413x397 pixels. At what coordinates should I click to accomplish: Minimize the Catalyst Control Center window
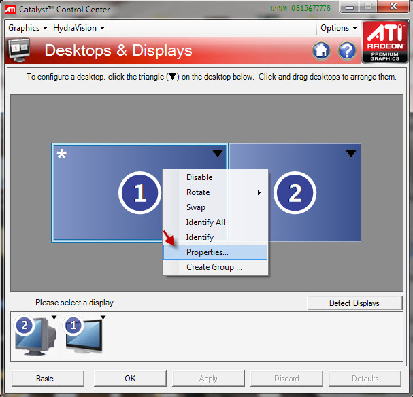pyautogui.click(x=350, y=7)
